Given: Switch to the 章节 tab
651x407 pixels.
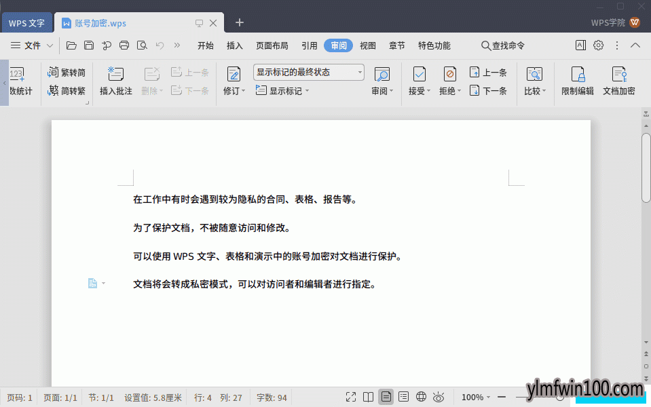Looking at the screenshot, I should [396, 45].
